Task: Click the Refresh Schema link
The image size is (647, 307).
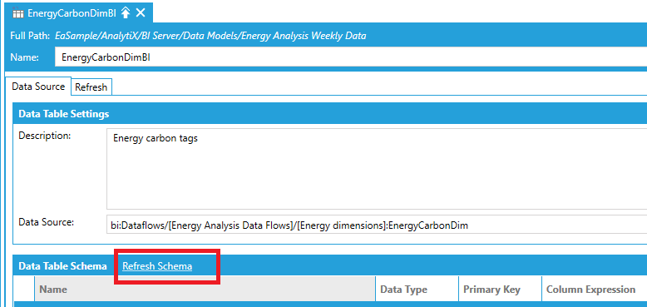Action: pyautogui.click(x=157, y=266)
